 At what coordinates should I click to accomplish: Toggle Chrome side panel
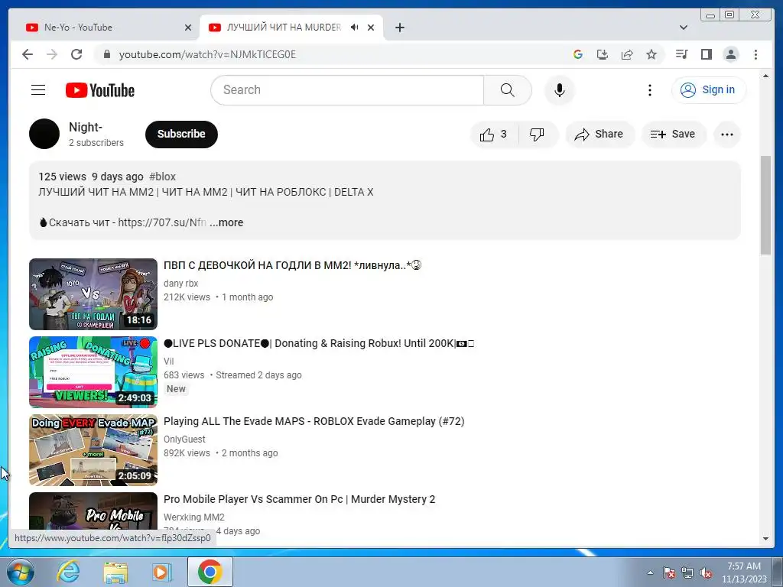(x=706, y=54)
